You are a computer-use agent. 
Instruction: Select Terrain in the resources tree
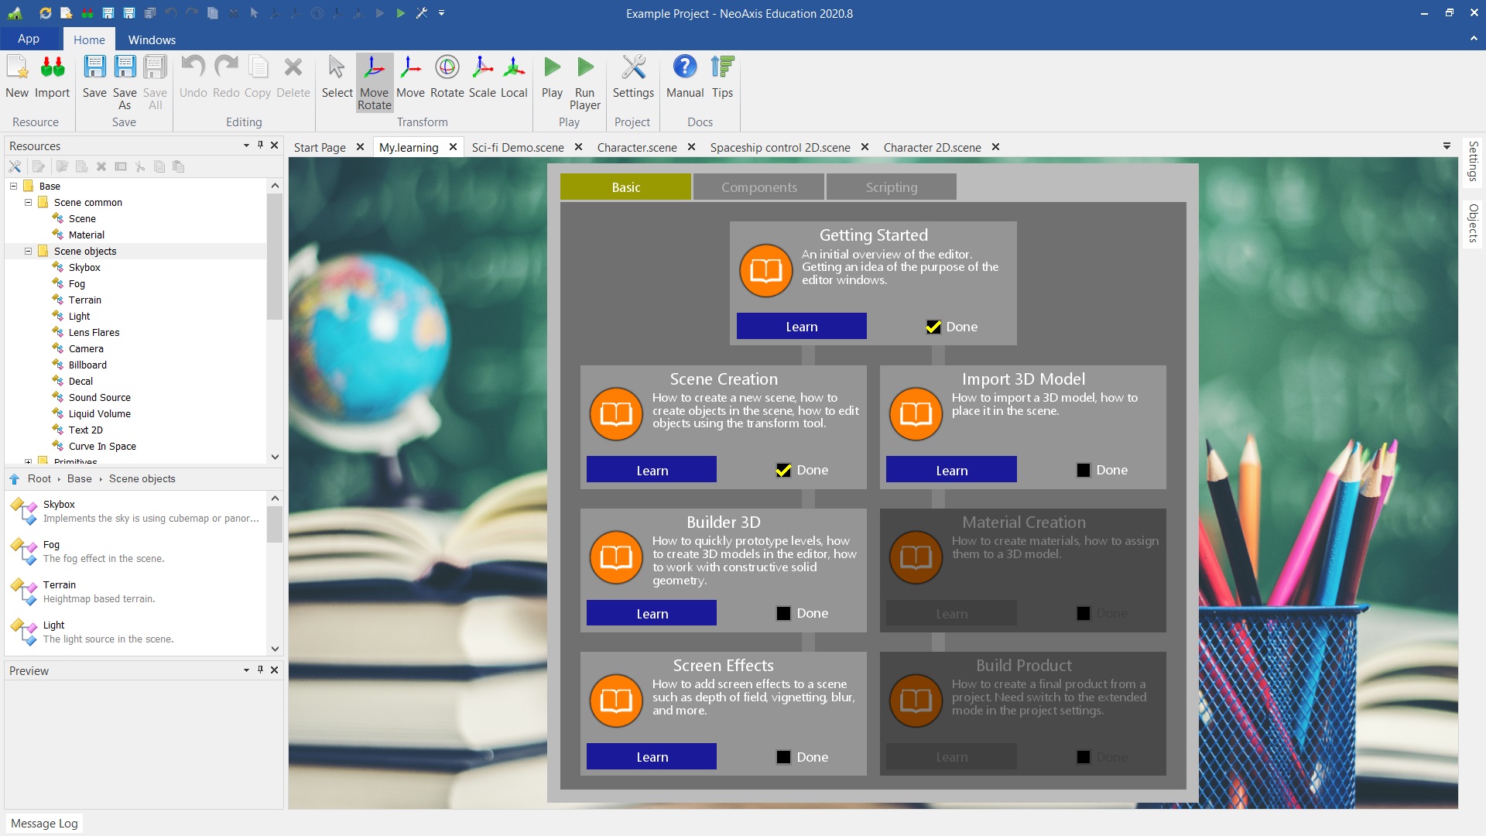[84, 300]
